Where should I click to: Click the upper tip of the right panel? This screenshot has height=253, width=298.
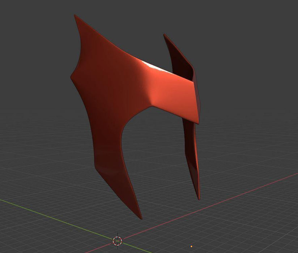click(165, 35)
